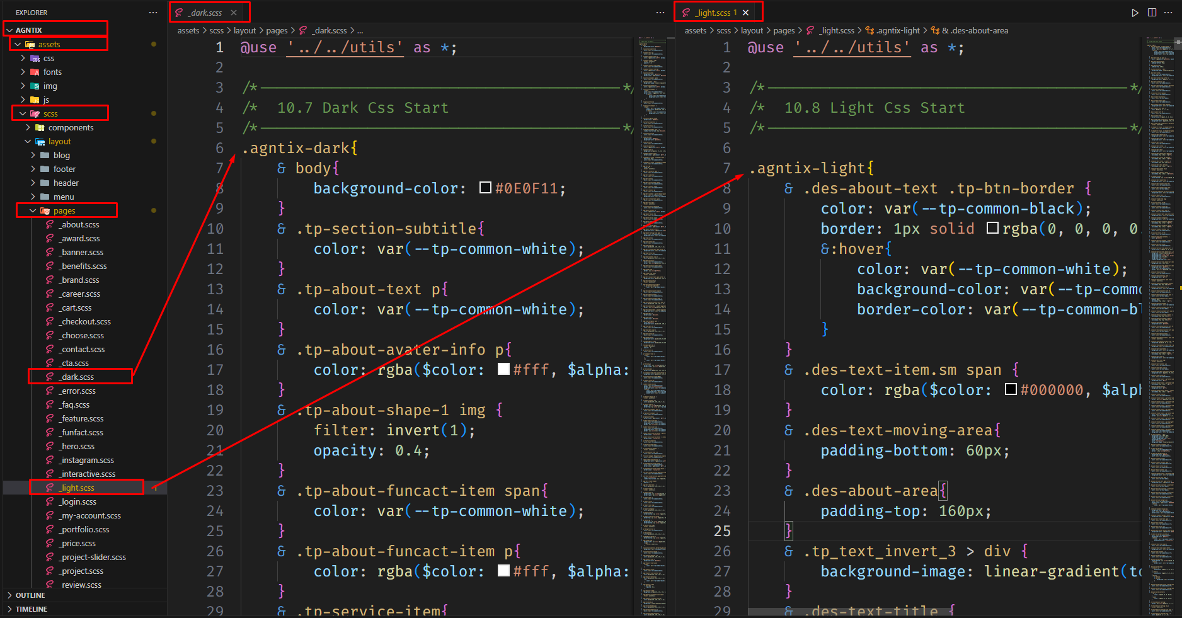Close the _light.scss tab
The image size is (1182, 618).
pos(746,13)
